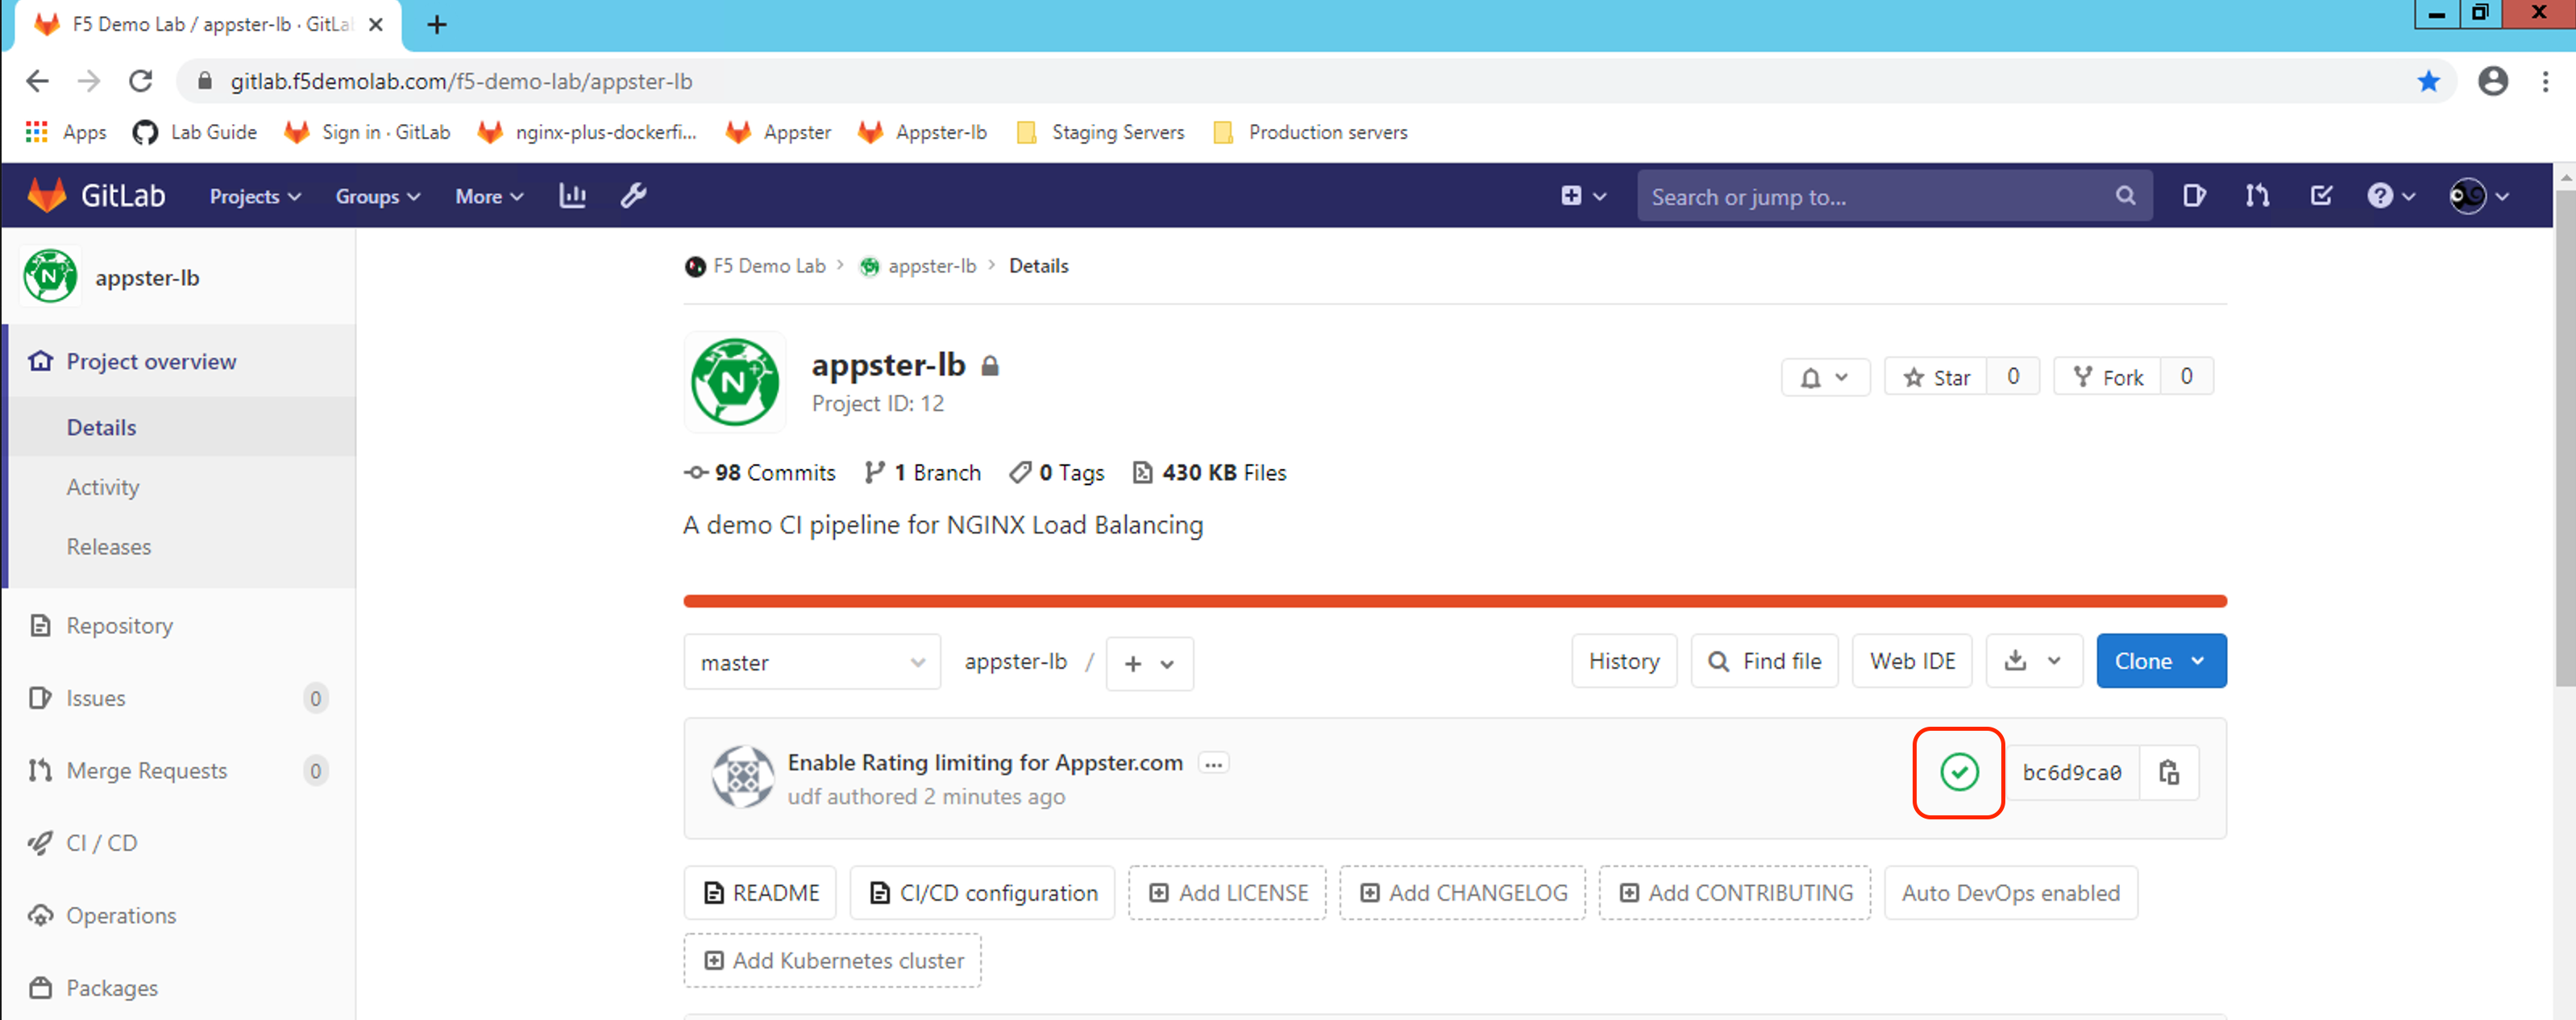Open merge requests icon in top navbar
The width and height of the screenshot is (2576, 1020).
click(x=2257, y=196)
